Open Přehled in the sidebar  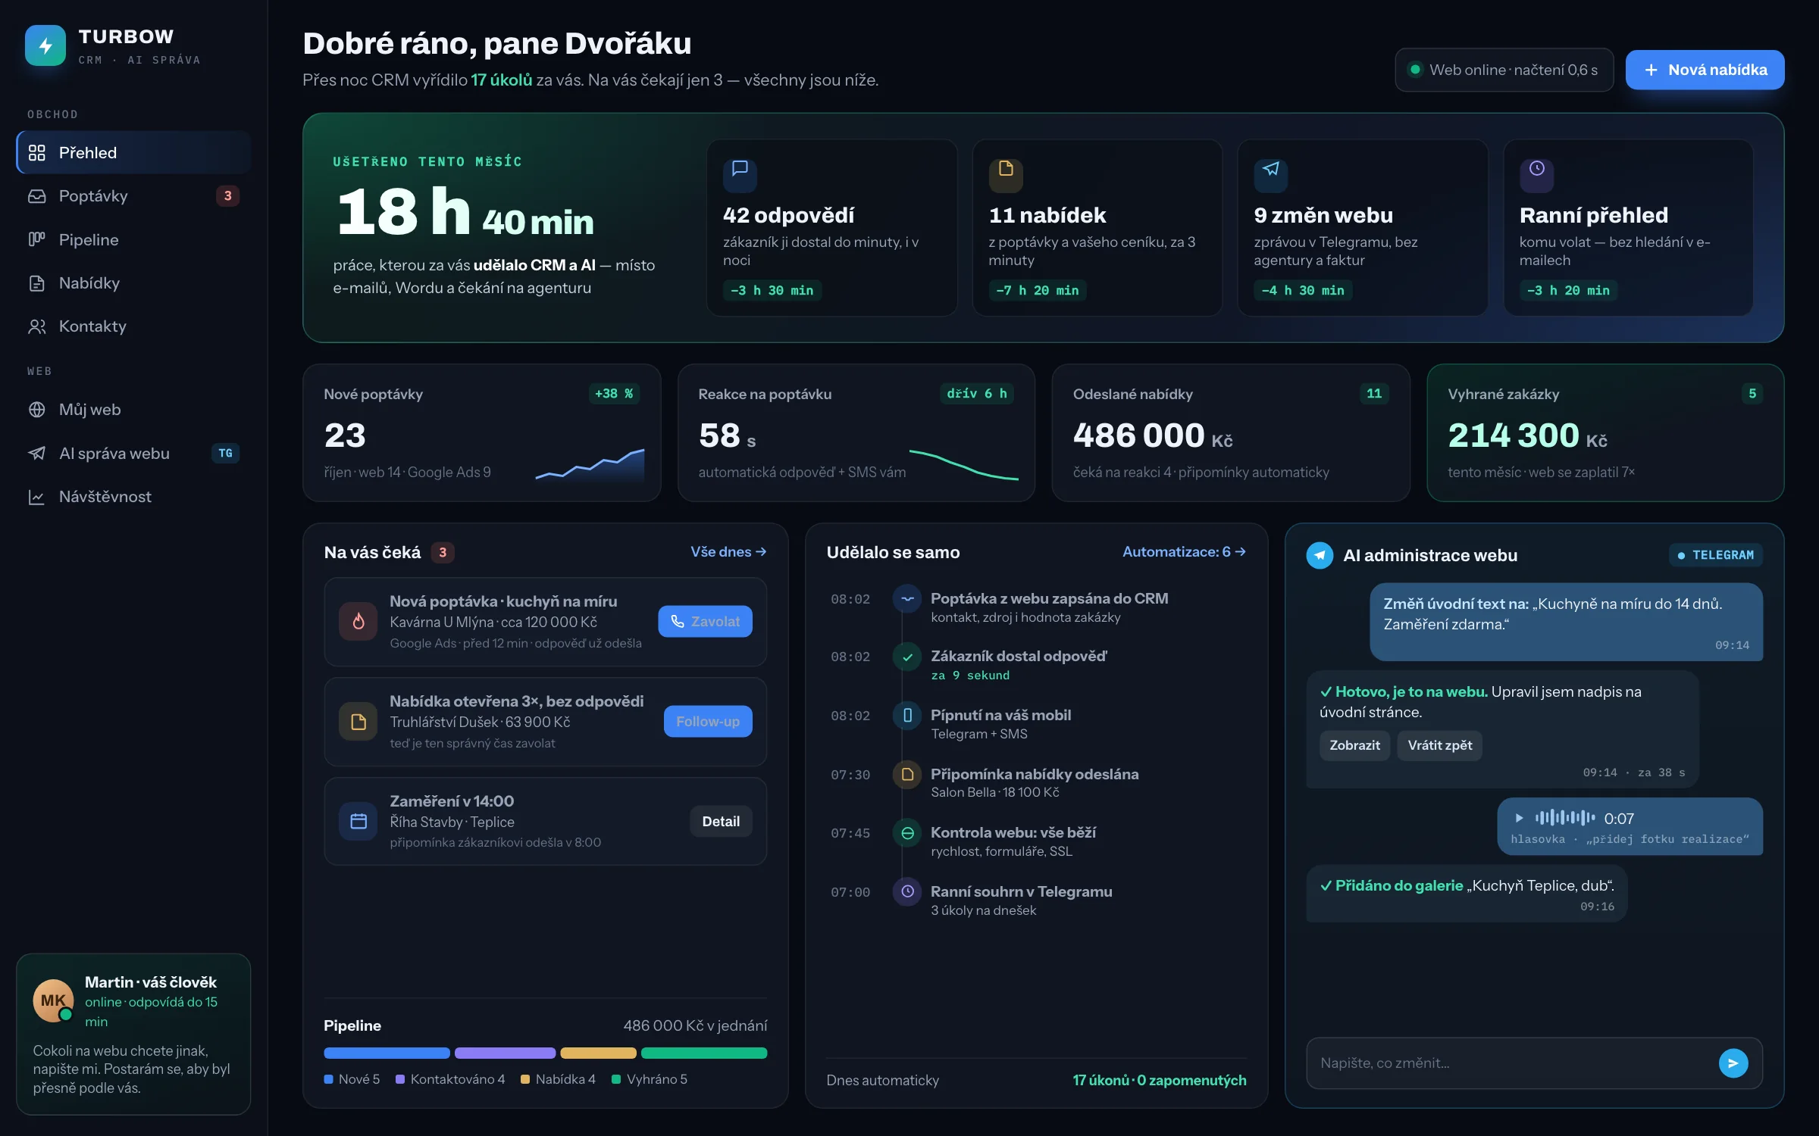coord(133,152)
